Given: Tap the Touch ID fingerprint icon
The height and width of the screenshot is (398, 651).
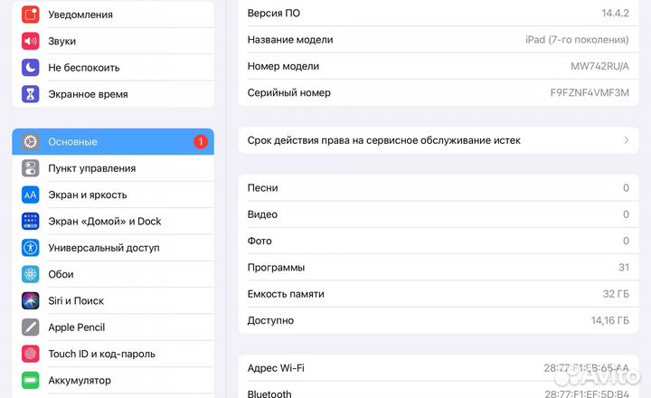Looking at the screenshot, I should [31, 354].
